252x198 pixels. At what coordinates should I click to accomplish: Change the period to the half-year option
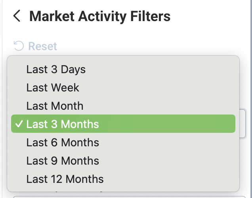[x=123, y=142]
